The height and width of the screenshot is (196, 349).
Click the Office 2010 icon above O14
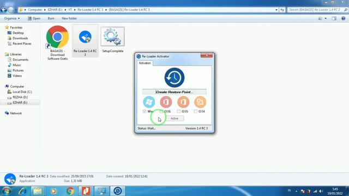200,102
